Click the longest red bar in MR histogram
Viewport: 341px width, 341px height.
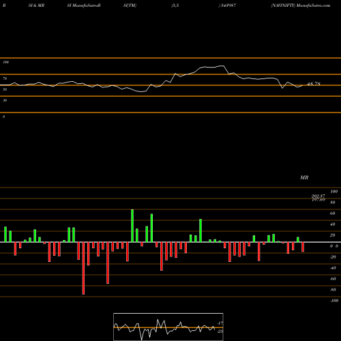(83, 268)
